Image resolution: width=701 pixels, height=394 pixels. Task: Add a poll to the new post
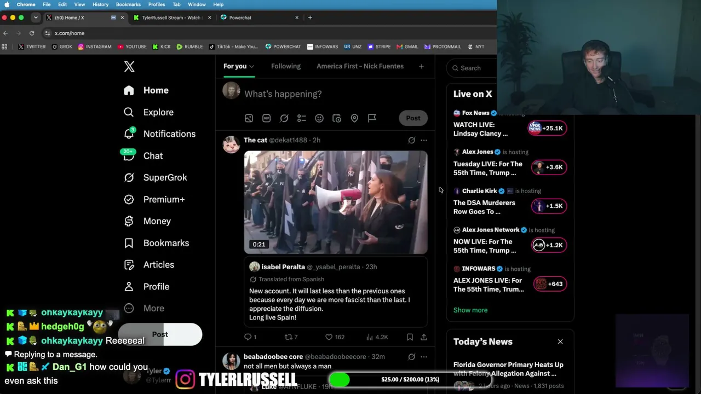(302, 118)
